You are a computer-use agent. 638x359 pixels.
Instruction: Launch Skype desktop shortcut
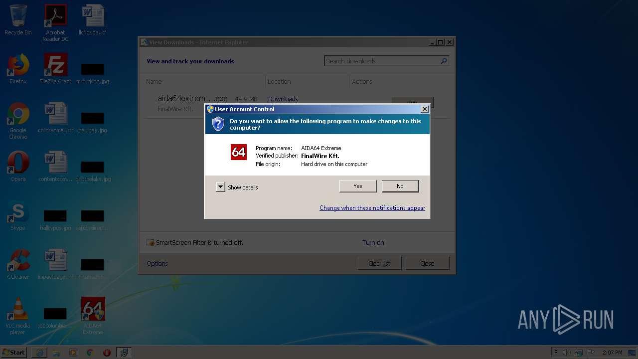coord(18,215)
